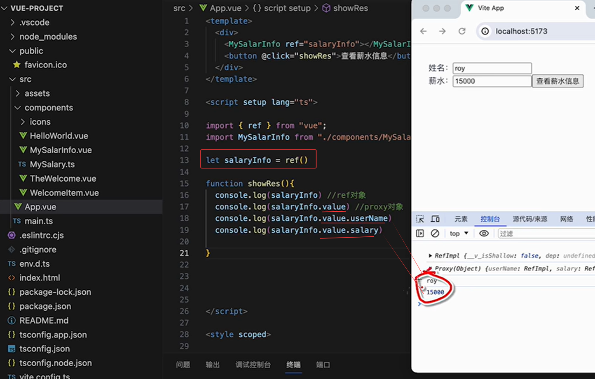
Task: Click the .eslintrc.cjs file icon
Action: [x=12, y=235]
